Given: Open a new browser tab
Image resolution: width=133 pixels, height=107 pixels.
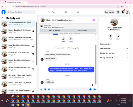Looking at the screenshot, I should pyautogui.click(x=30, y=2).
